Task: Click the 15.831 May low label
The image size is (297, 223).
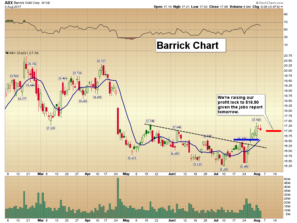Action: 132,158
